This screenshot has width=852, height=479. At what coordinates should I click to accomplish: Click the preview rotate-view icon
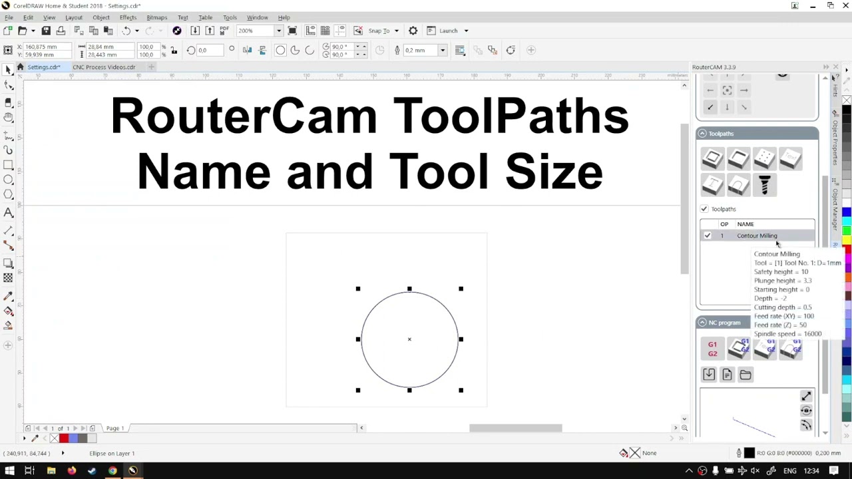[806, 411]
